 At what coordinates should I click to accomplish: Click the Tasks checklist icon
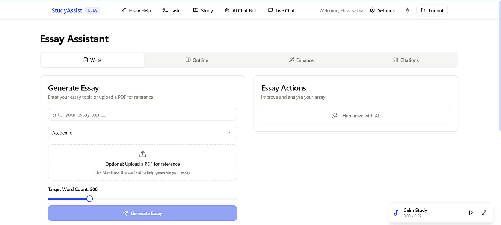tap(165, 10)
